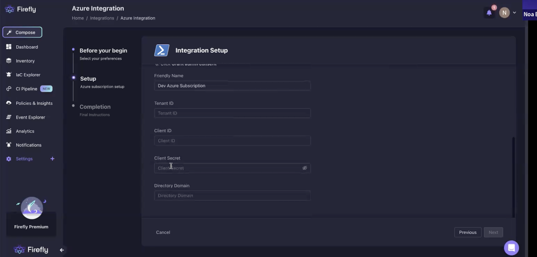Click the Azure Integration breadcrumb
537x257 pixels.
tap(138, 18)
